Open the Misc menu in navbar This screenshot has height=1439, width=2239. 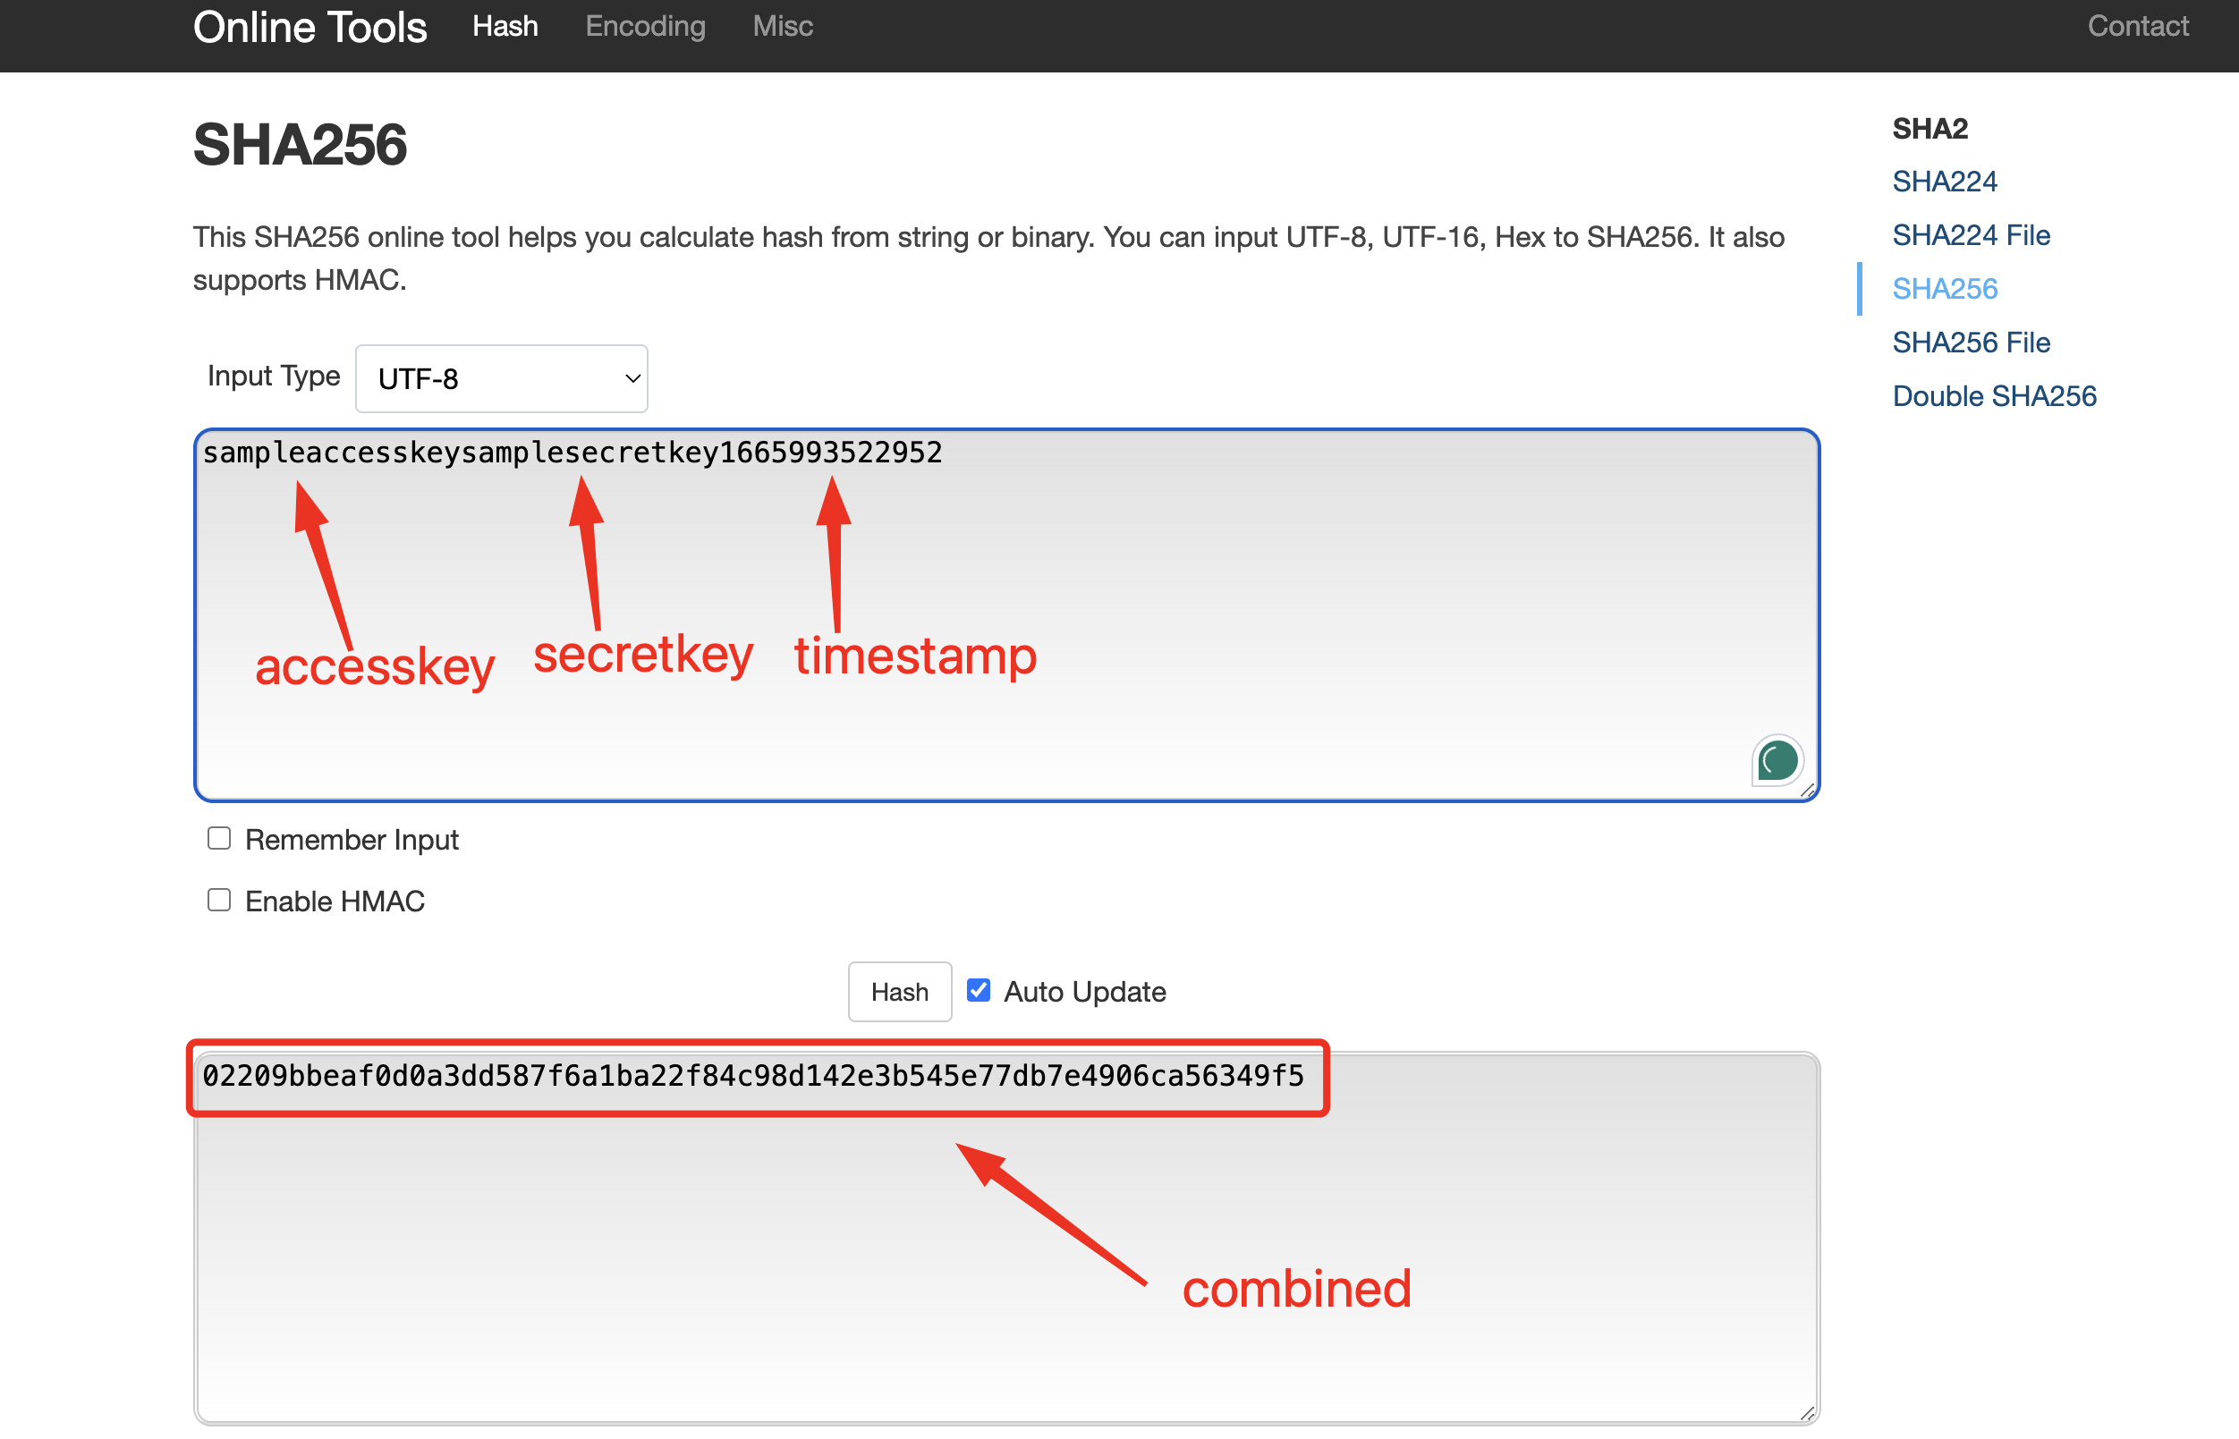pos(782,26)
